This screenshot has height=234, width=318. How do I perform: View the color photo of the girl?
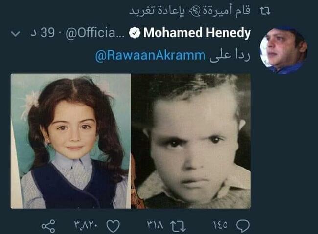point(70,141)
